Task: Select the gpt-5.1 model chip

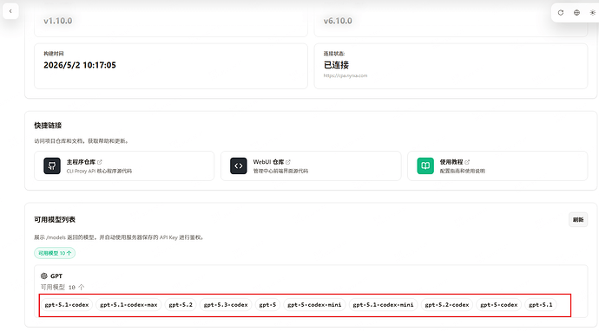Action: [x=541, y=305]
